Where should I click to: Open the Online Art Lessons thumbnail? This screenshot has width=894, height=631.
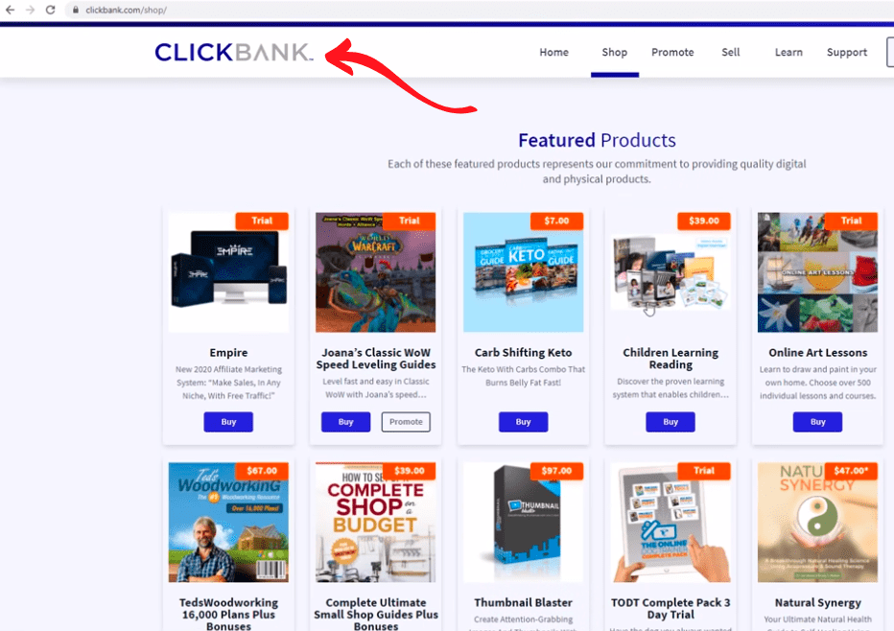coord(817,272)
